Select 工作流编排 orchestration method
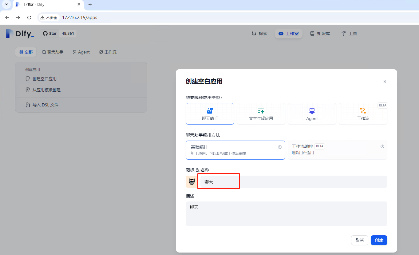This screenshot has width=419, height=255. click(x=337, y=150)
